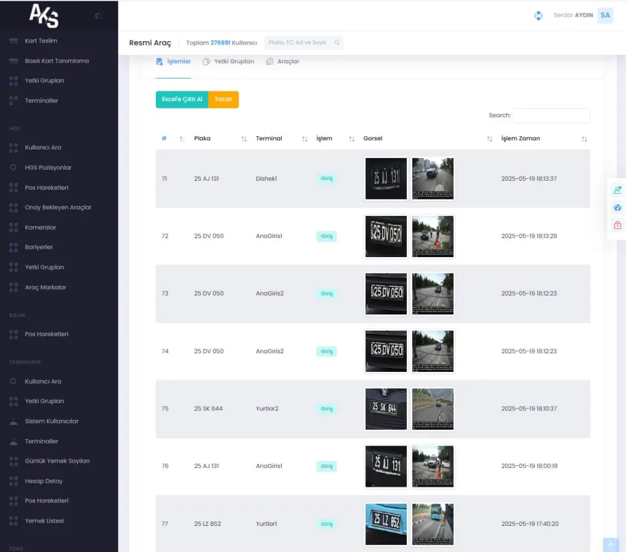Select terminal cell Yurtlar2
626x552 pixels.
(x=267, y=408)
